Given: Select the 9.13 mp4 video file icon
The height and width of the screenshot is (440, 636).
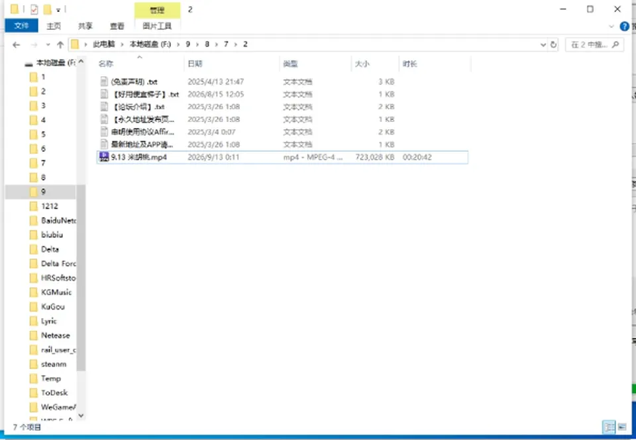Looking at the screenshot, I should [104, 157].
